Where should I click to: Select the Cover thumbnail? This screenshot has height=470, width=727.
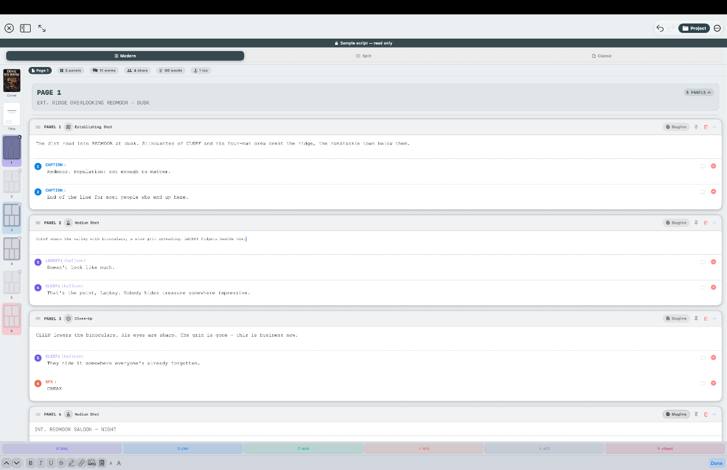12,81
